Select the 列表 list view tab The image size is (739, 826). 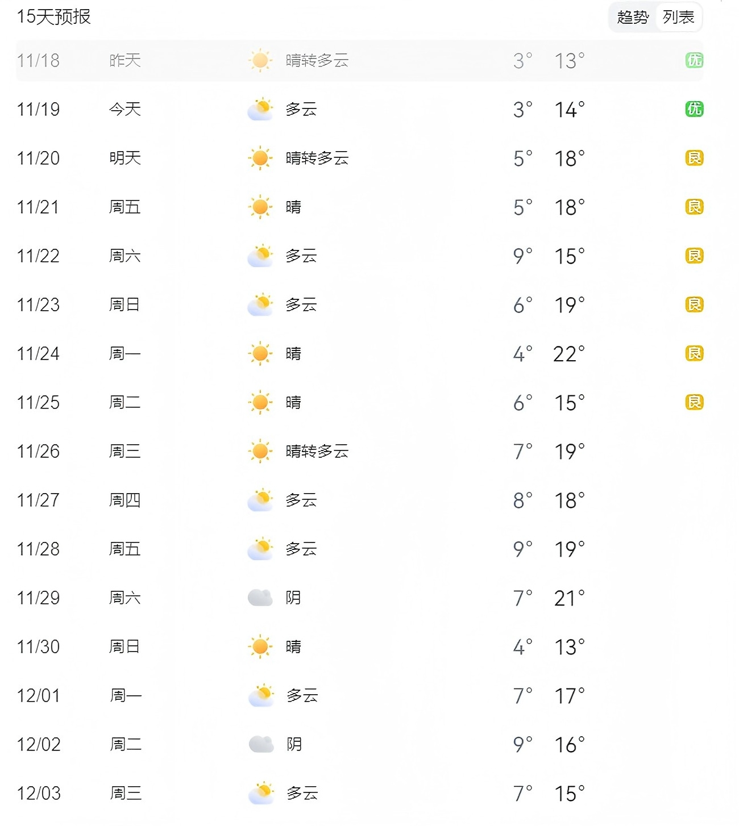(679, 18)
